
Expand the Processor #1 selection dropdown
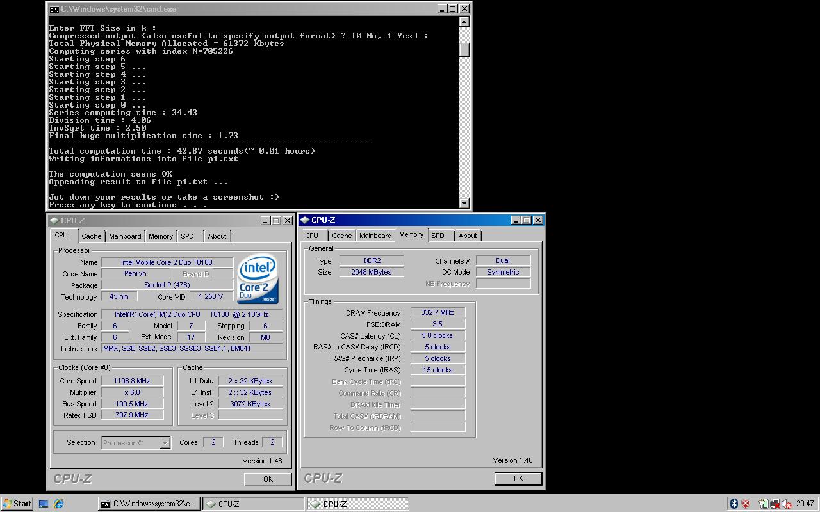pyautogui.click(x=165, y=442)
